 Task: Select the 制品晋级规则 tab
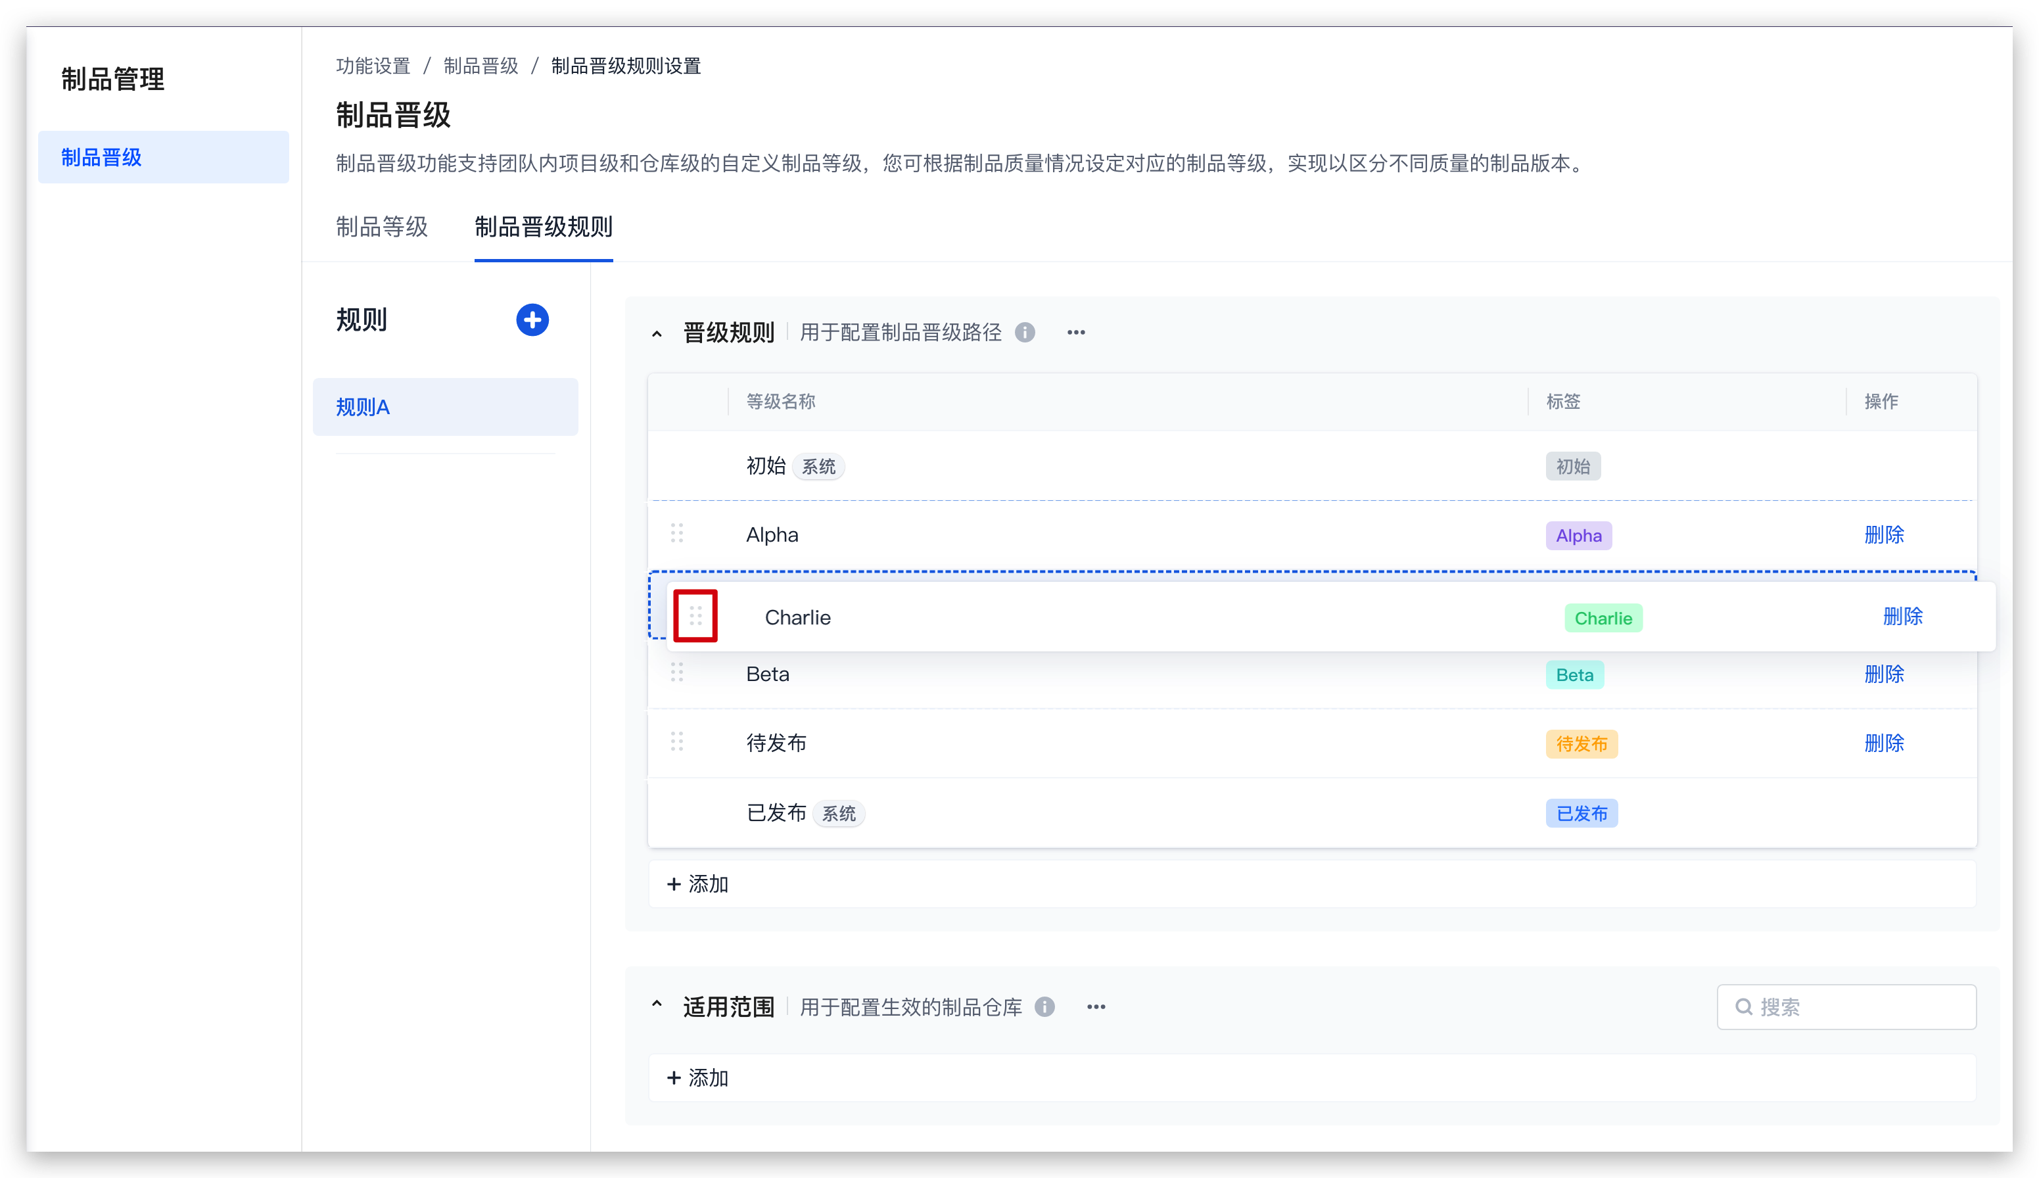pyautogui.click(x=544, y=227)
